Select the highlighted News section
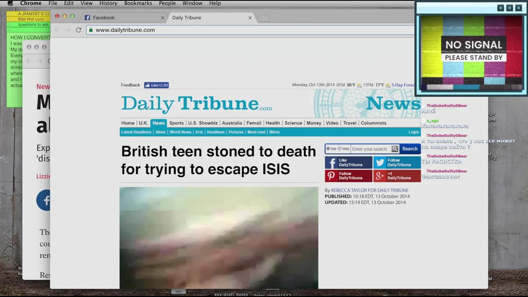Image resolution: width=528 pixels, height=297 pixels. 158,123
